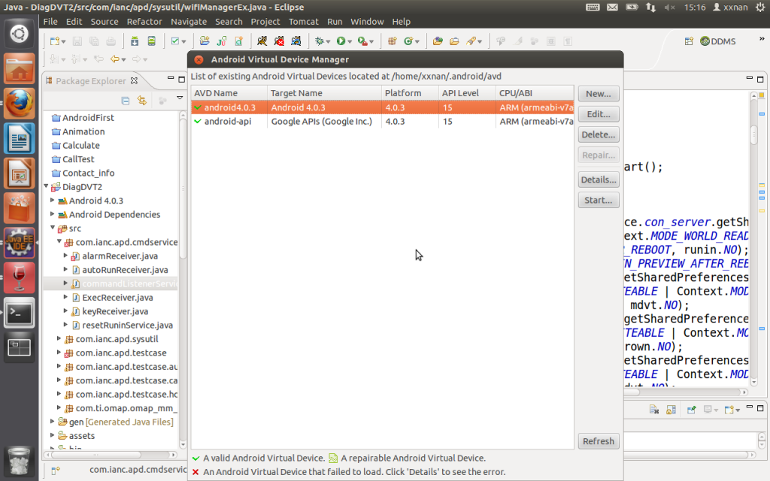
Task: Stop Tomcat using the red-X cat icon
Action: tap(279, 41)
